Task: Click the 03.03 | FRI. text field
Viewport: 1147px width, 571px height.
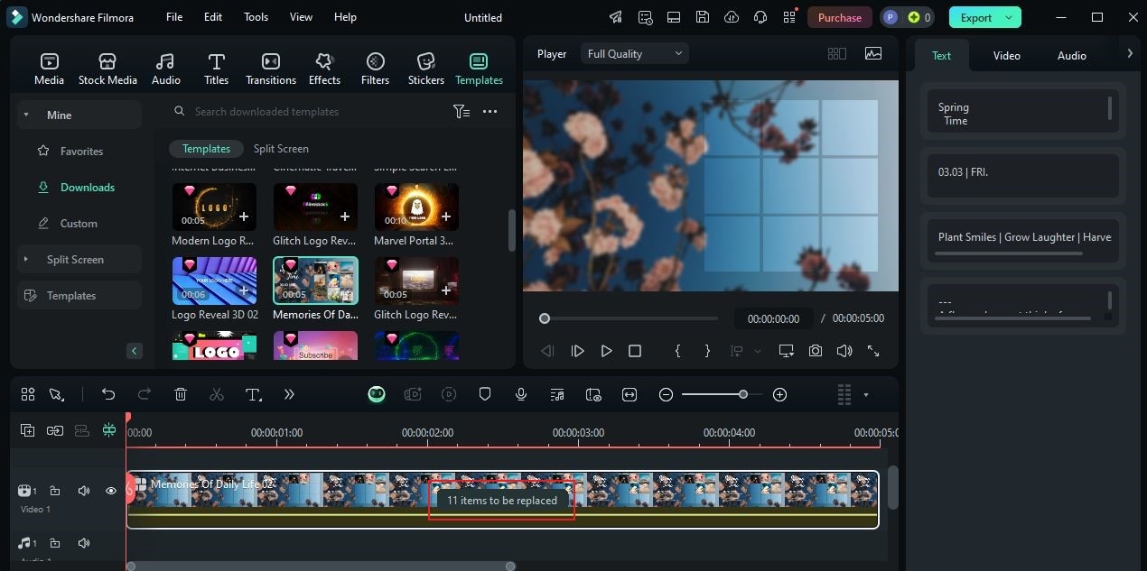Action: pos(1022,176)
